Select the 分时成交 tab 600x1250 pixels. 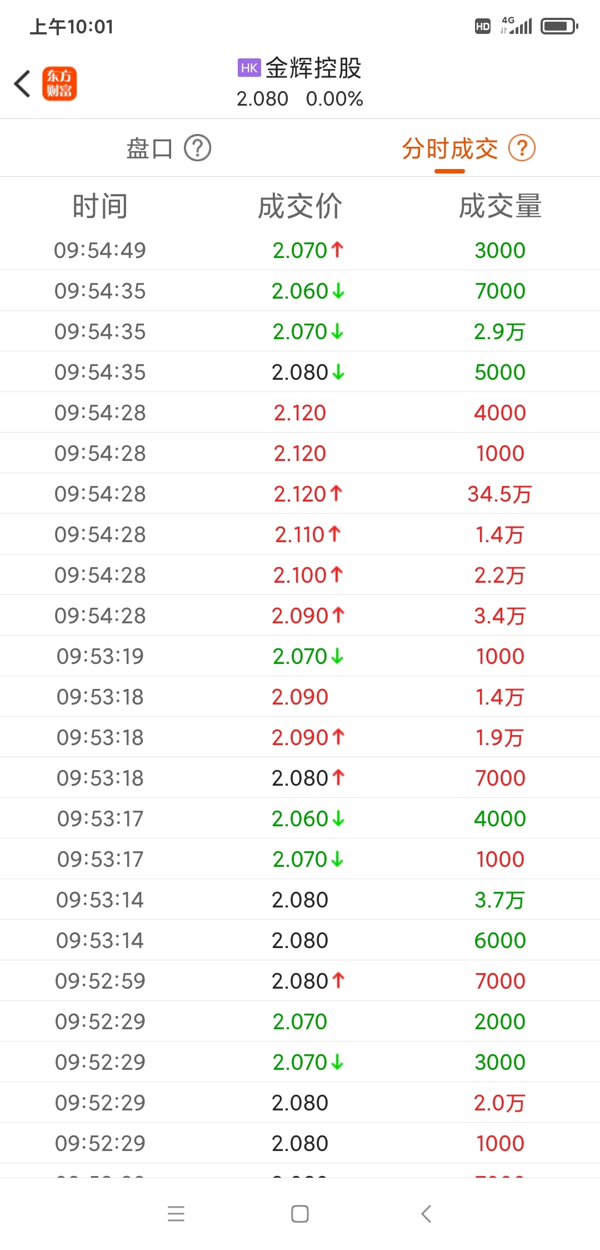(x=450, y=148)
